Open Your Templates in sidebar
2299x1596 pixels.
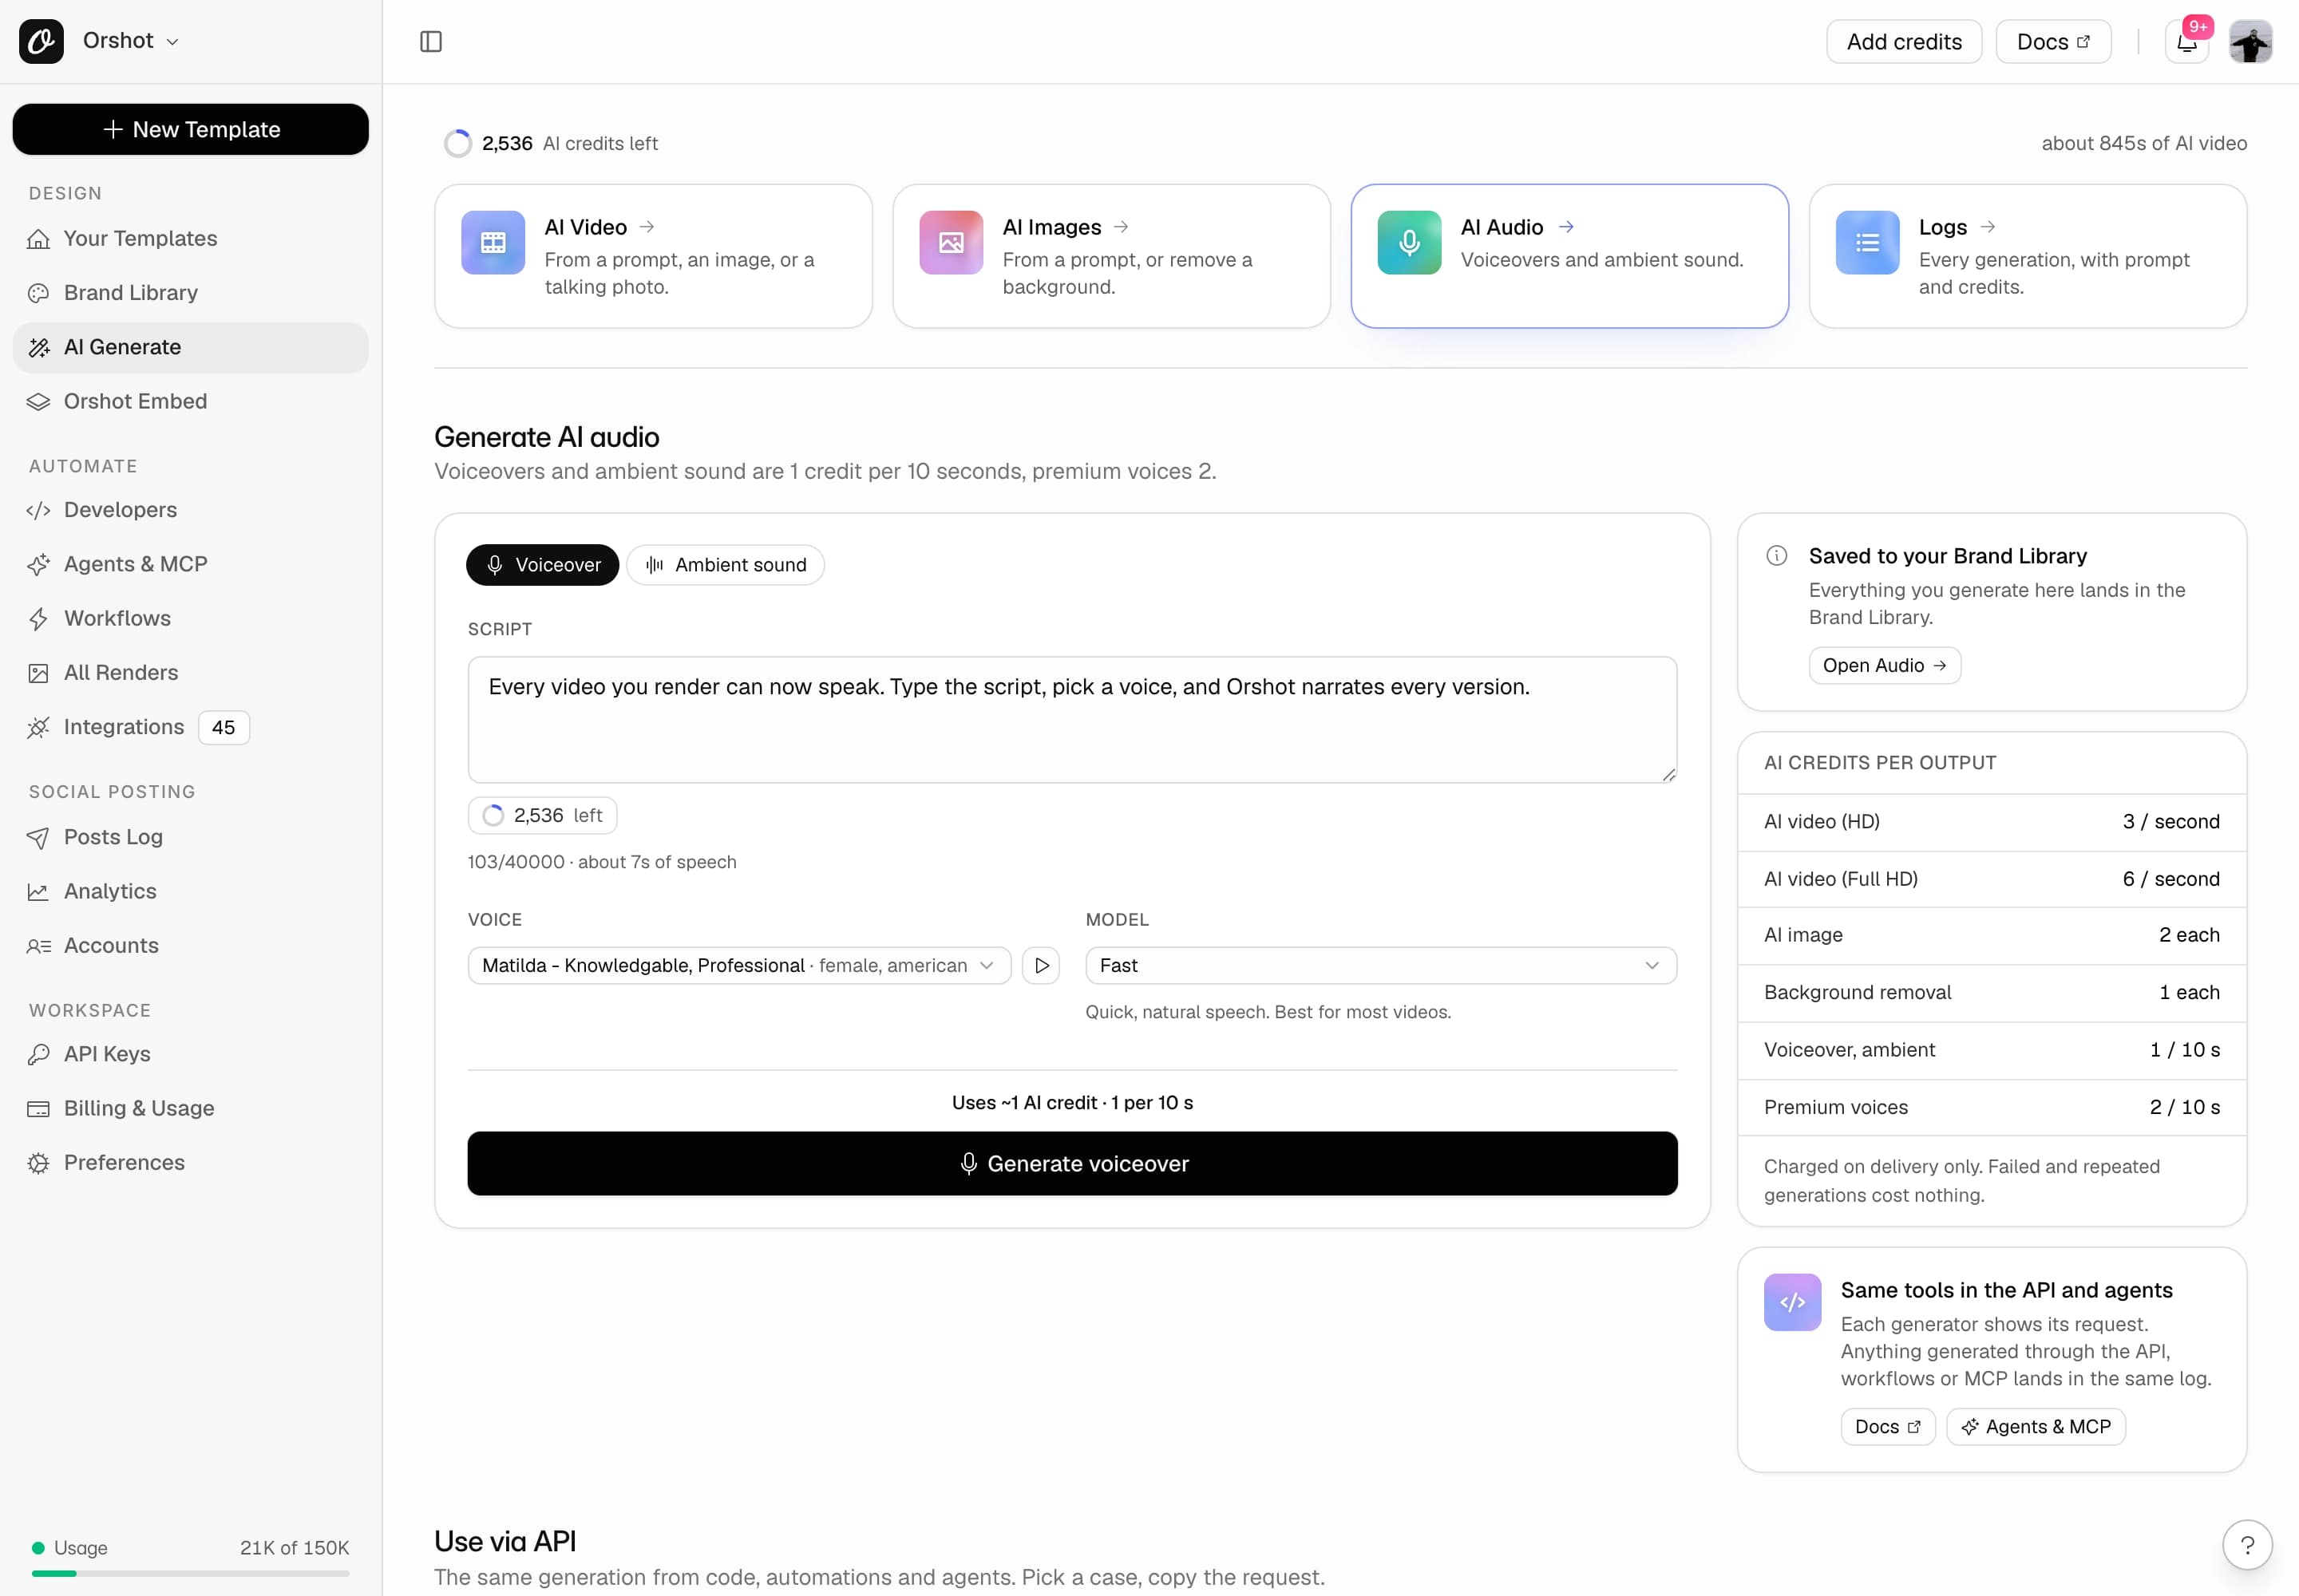[x=190, y=239]
